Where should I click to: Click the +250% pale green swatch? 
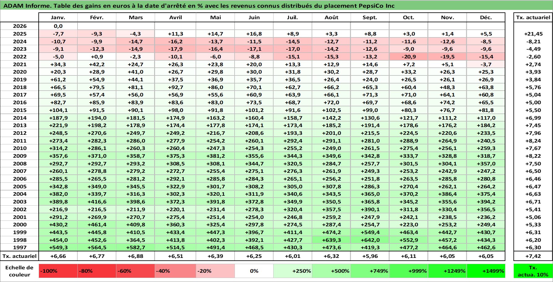click(x=293, y=271)
